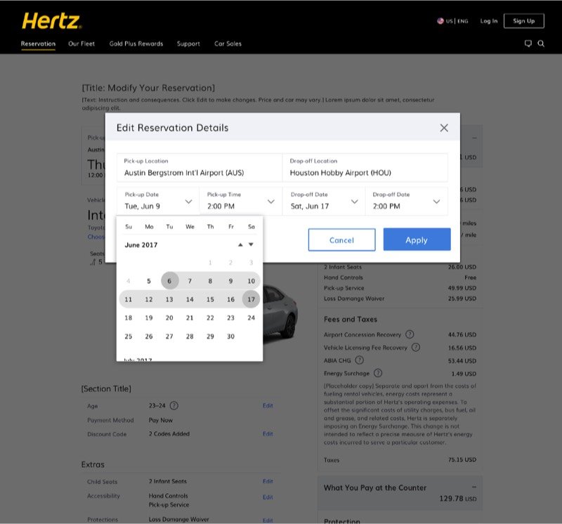
Task: Select June 28 in the calendar
Action: coord(190,336)
